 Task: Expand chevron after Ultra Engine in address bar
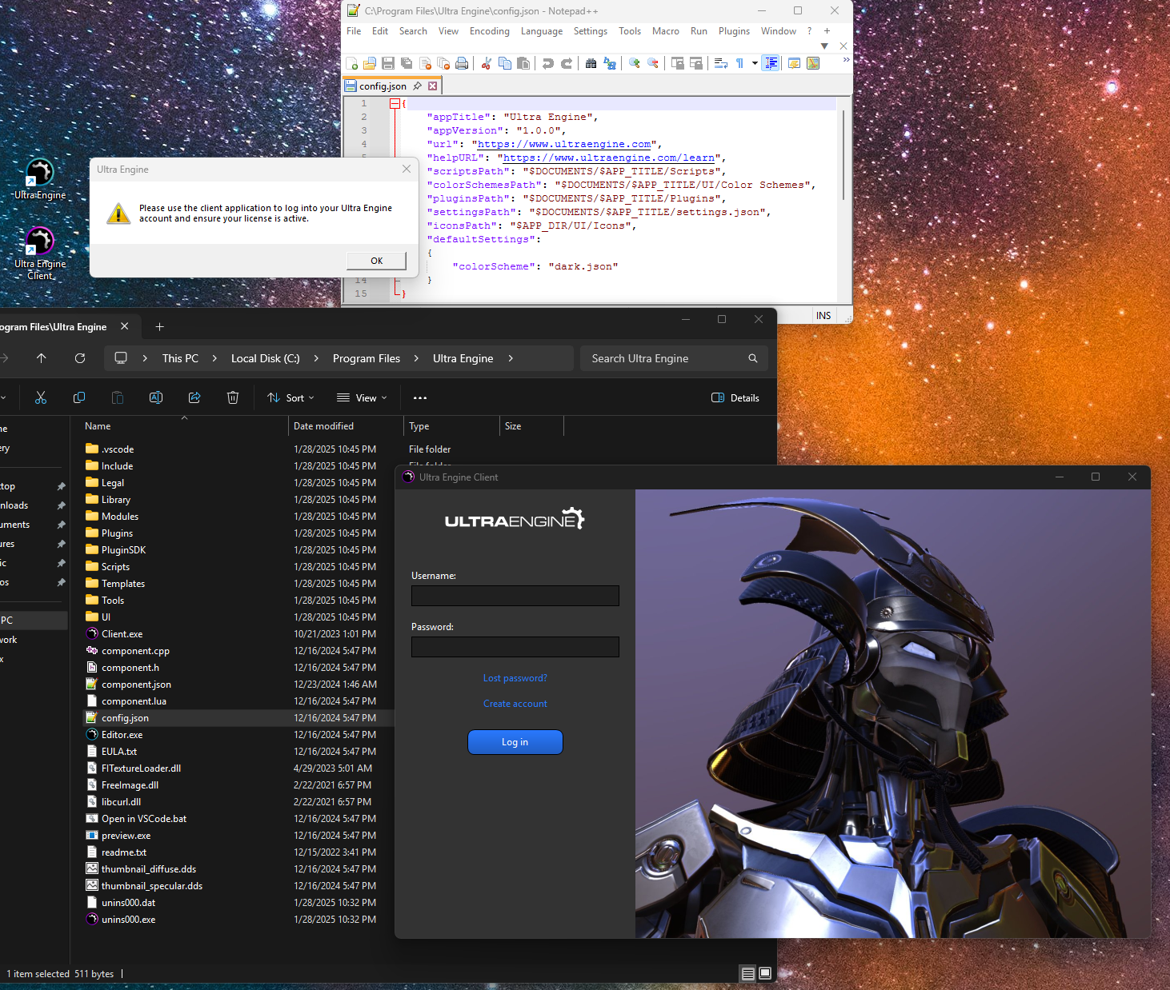coord(511,358)
